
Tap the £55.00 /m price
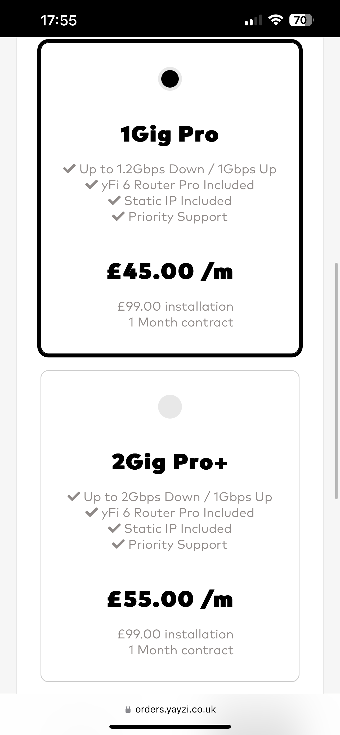pos(170,599)
